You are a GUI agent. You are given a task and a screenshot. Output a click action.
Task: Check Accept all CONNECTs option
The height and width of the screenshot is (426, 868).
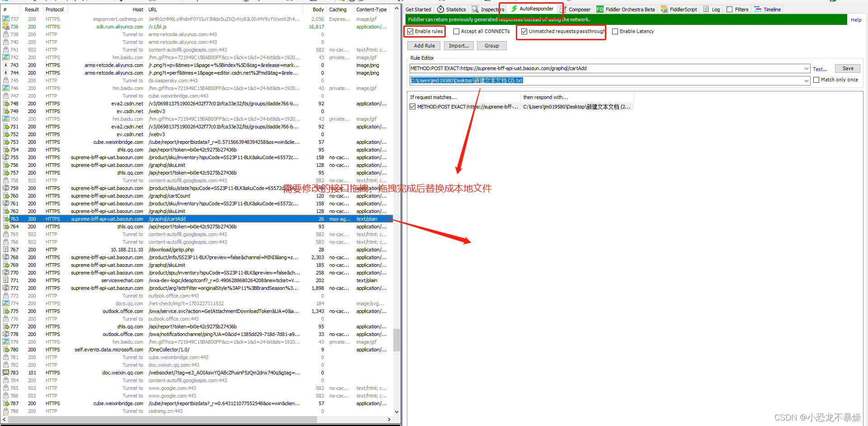(457, 32)
